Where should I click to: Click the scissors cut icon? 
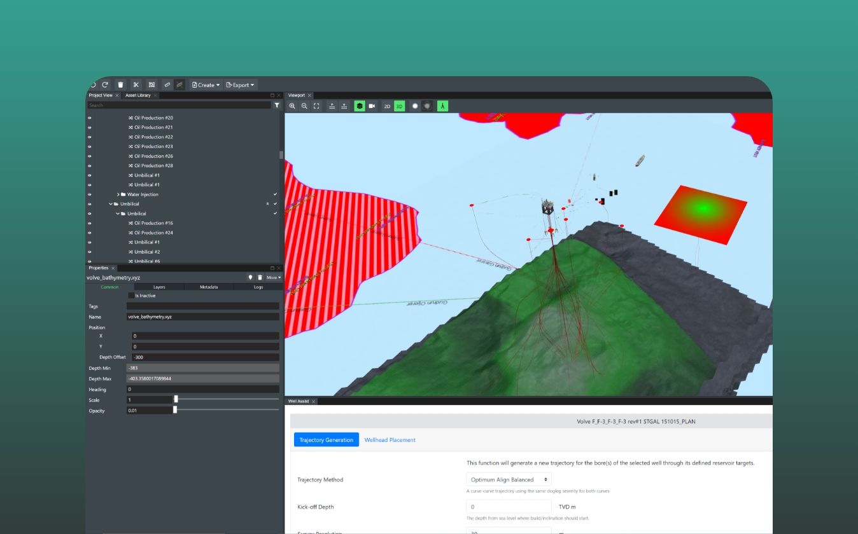[136, 85]
